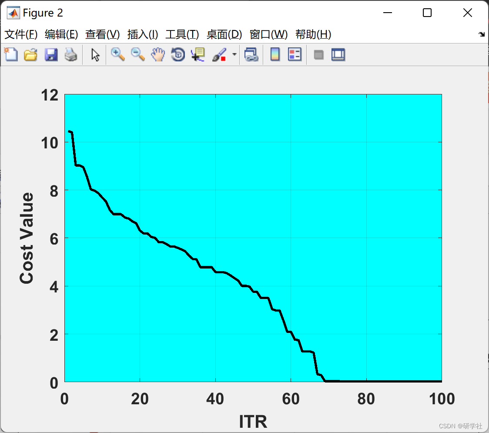Activate the Zoom Out magnifier tool
Viewport: 489px width, 433px height.
pos(137,54)
